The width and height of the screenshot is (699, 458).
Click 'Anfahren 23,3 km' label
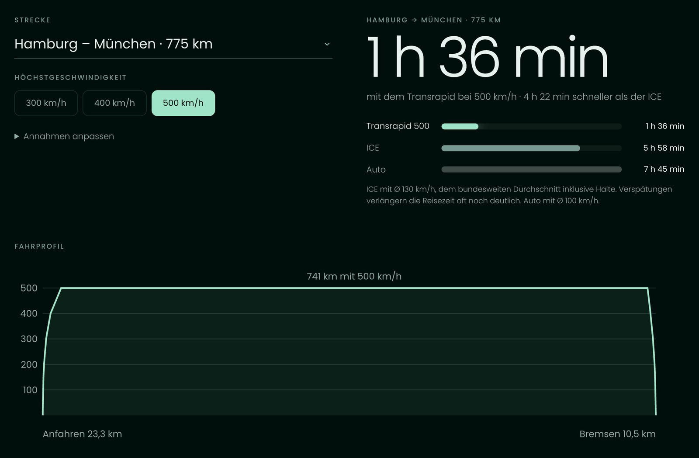(x=82, y=434)
